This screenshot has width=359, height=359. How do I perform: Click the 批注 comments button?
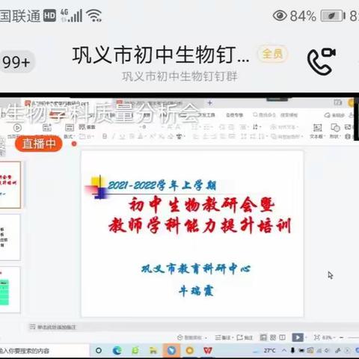(x=245, y=337)
